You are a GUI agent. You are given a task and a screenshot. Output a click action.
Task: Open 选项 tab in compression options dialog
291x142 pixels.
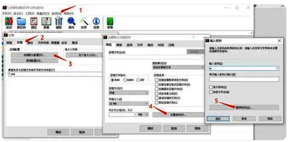129,45
